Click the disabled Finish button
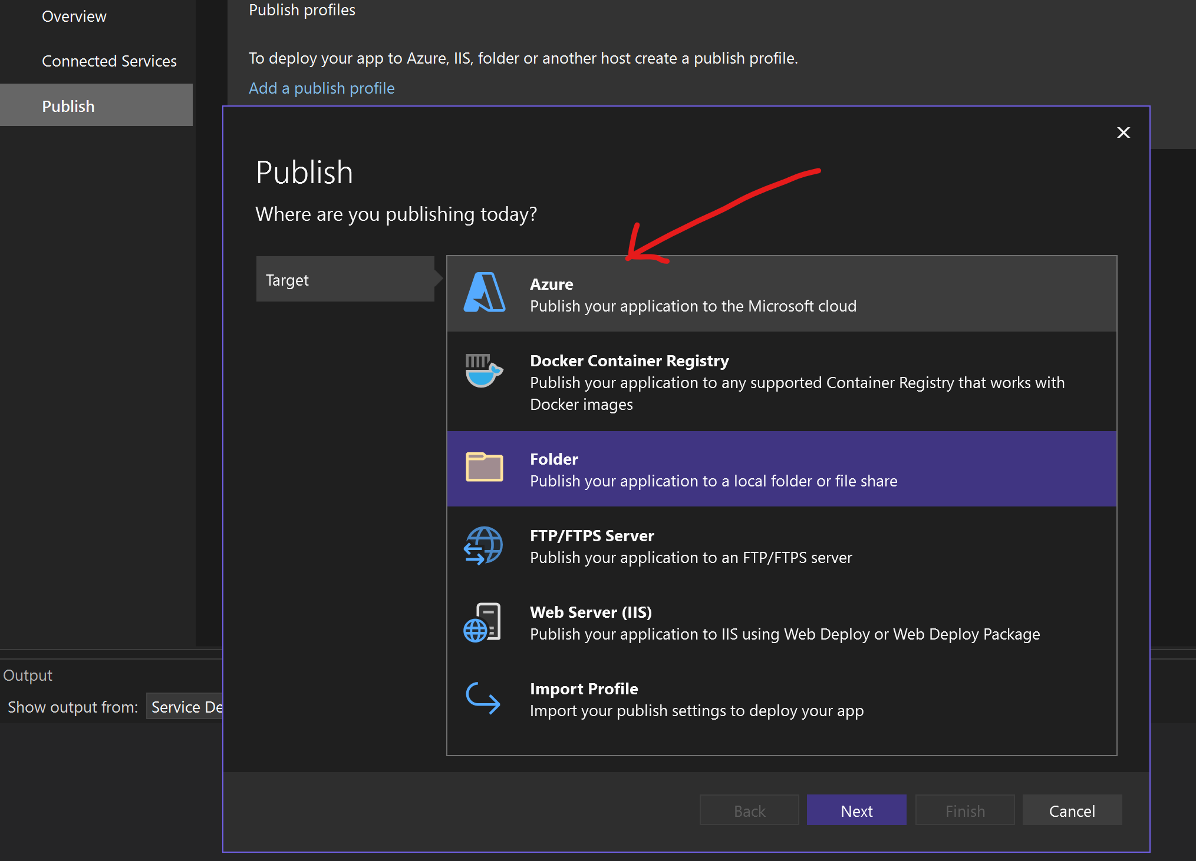Screen dimensions: 1196x861 pos(965,810)
